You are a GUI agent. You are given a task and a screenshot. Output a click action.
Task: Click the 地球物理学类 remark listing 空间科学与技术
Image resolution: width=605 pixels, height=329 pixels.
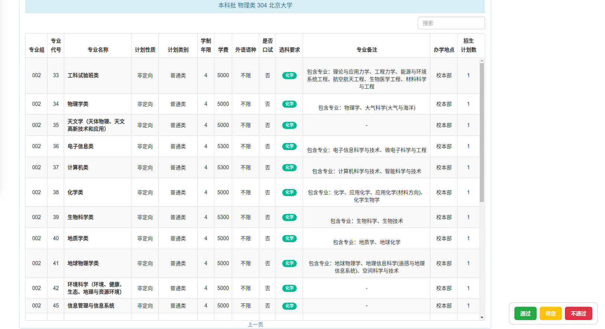pos(367,267)
